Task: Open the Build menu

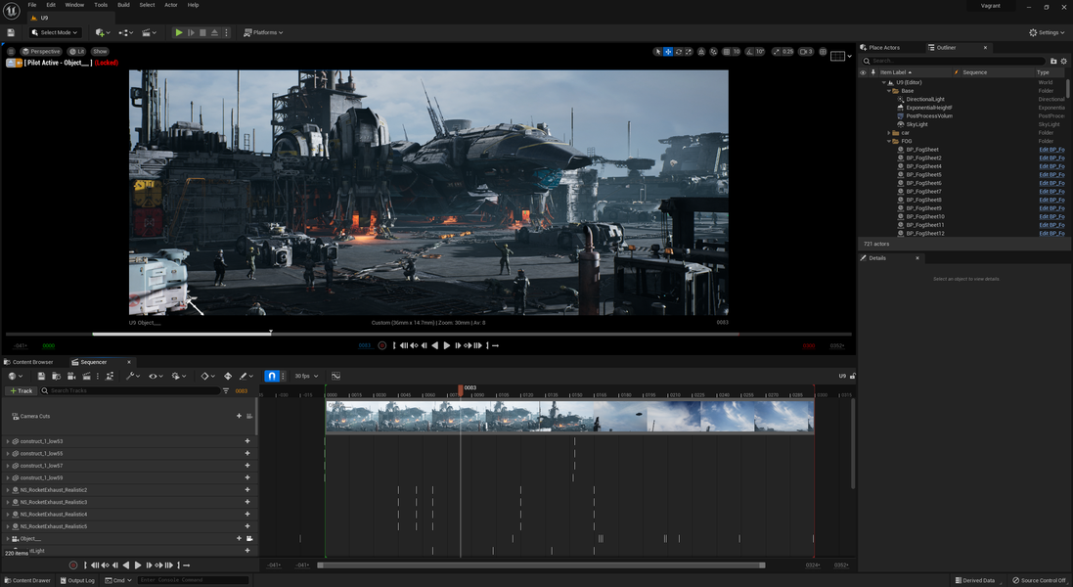Action: click(x=123, y=5)
